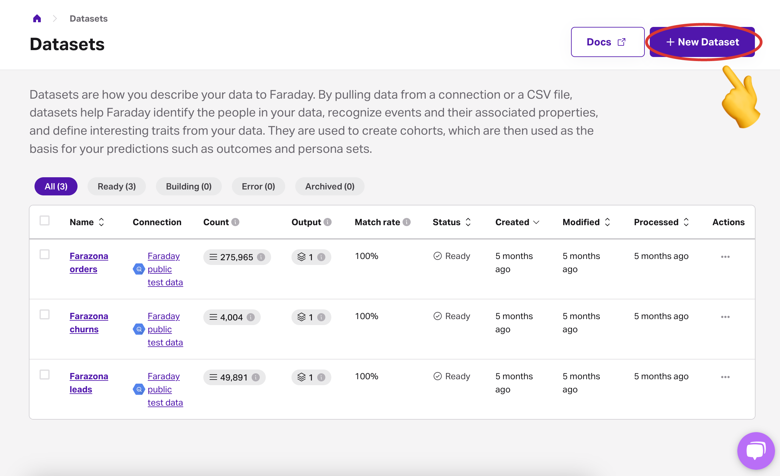Switch to the Archived (0) filter tab

(x=329, y=186)
